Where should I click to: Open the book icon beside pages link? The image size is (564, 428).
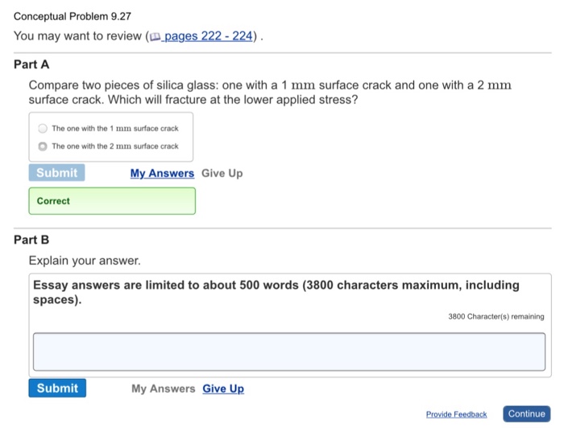point(155,37)
